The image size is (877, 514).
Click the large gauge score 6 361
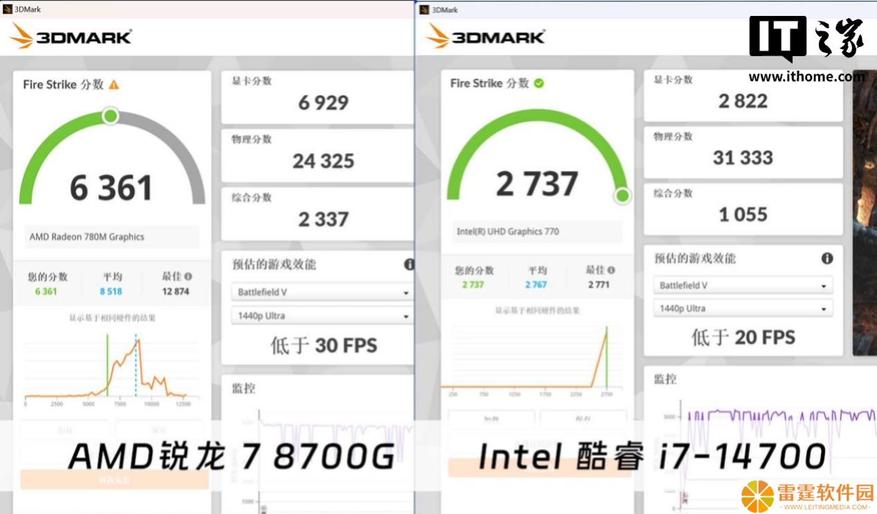[x=111, y=187]
